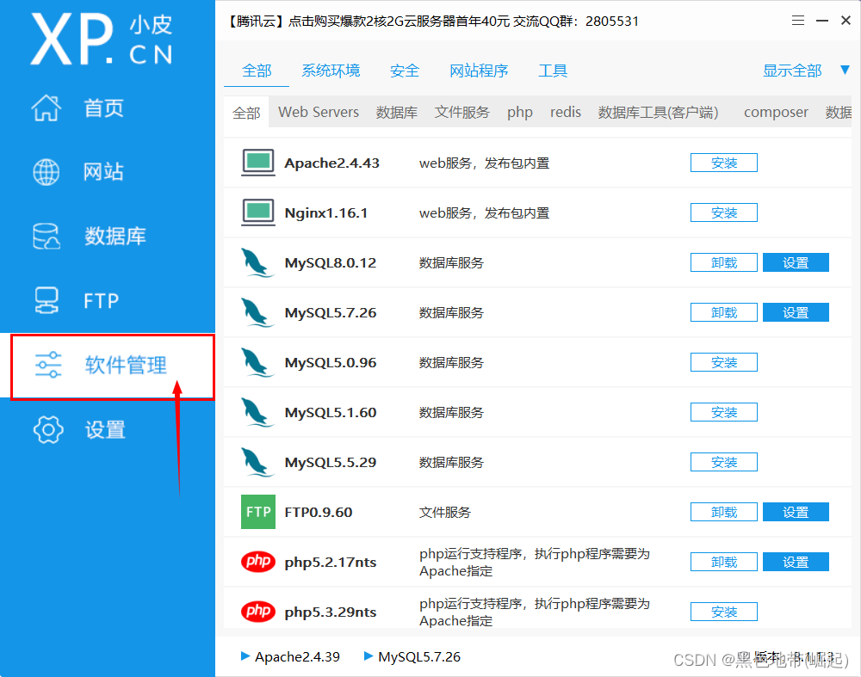Open 软件管理 from the sidebar
861x677 pixels.
[x=126, y=365]
